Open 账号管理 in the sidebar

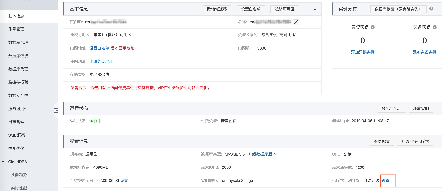coord(16,29)
